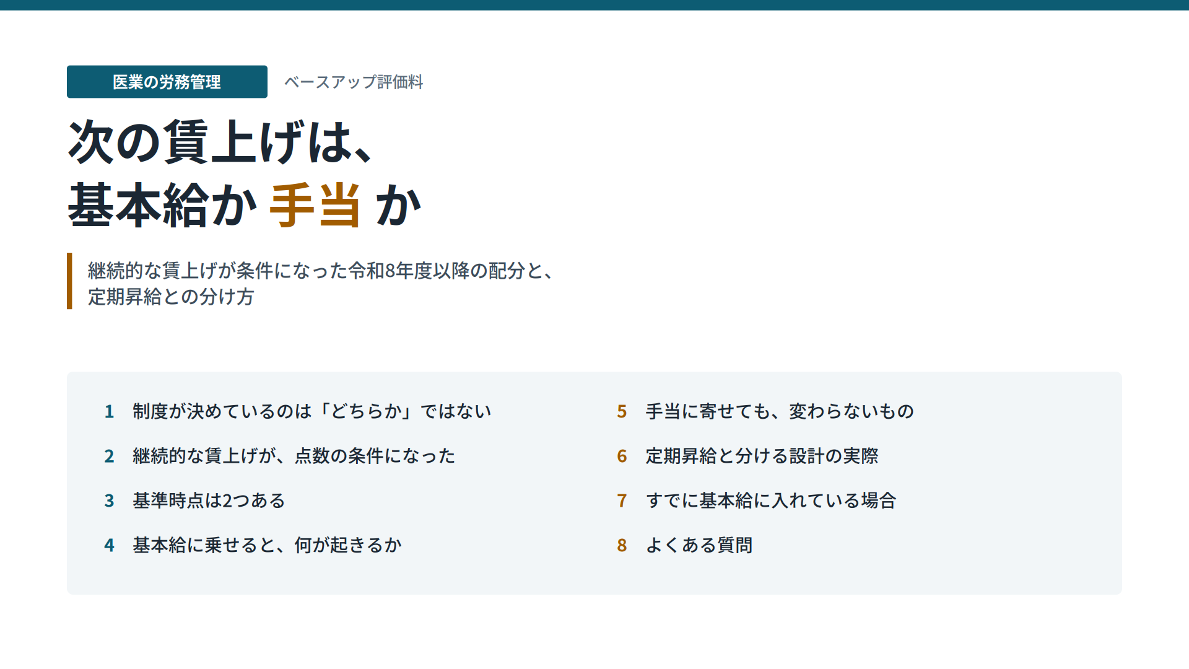Click the teal header bar at top
Viewport: 1189px width, 669px height.
tap(594, 5)
